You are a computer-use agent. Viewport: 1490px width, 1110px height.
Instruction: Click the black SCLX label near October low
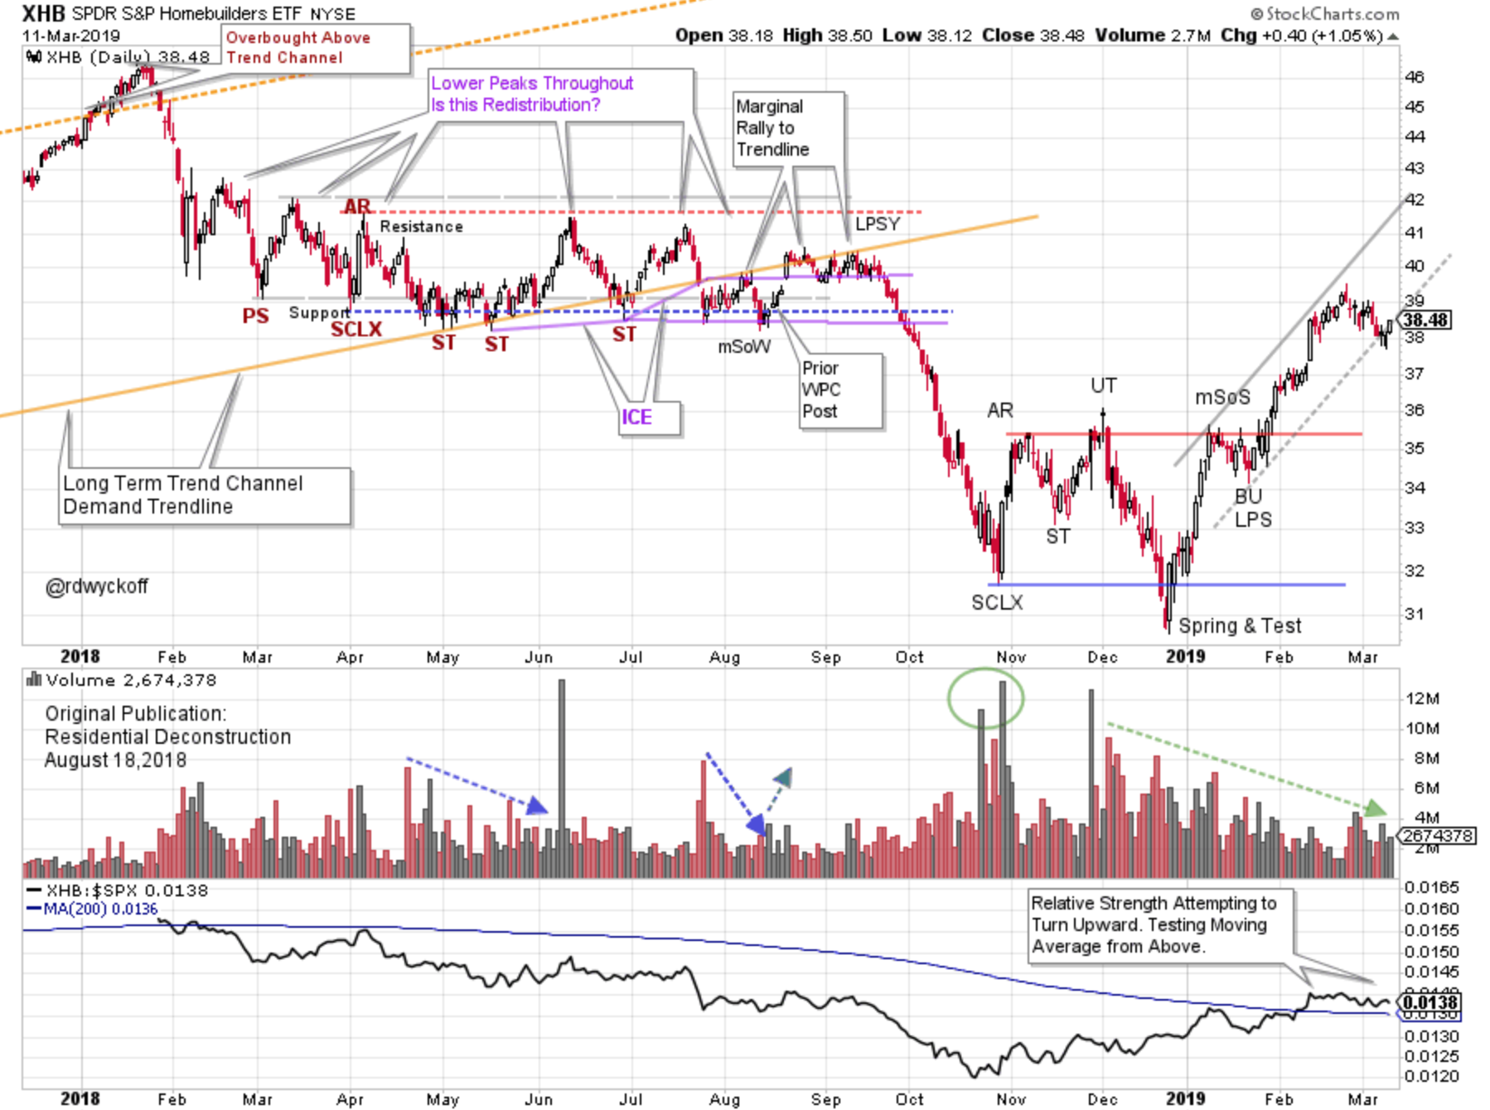click(997, 603)
